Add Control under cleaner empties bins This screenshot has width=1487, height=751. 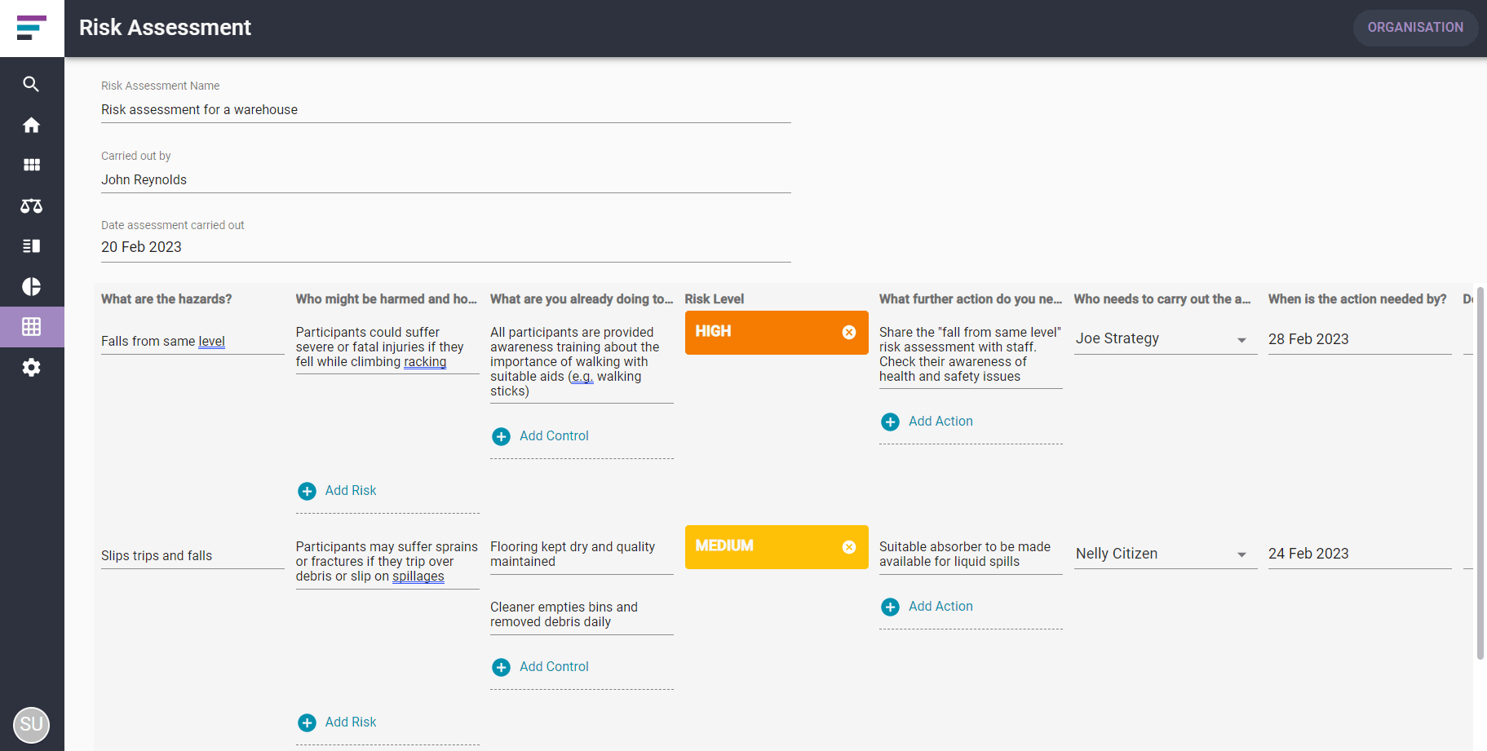coord(554,667)
